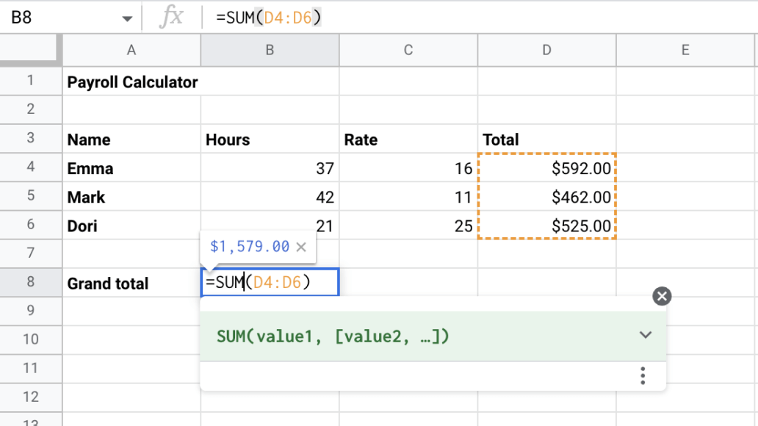Image resolution: width=758 pixels, height=426 pixels.
Task: Open the Name Box dropdown arrow
Action: (128, 18)
